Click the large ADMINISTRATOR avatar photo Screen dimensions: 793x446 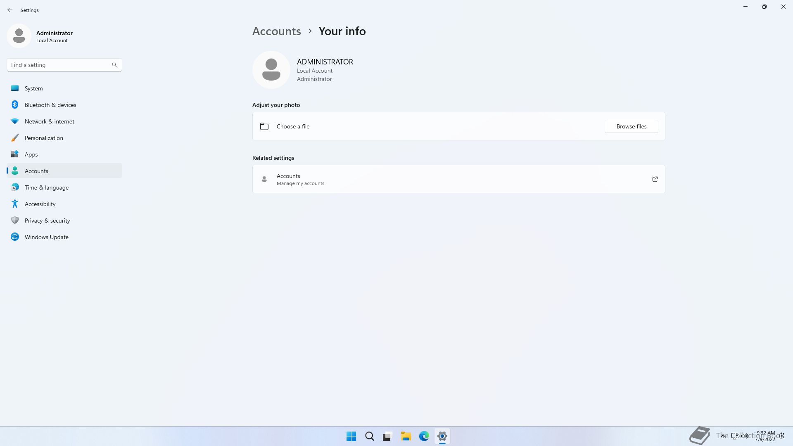click(x=271, y=70)
